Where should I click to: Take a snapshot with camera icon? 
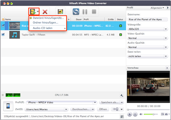point(166,114)
